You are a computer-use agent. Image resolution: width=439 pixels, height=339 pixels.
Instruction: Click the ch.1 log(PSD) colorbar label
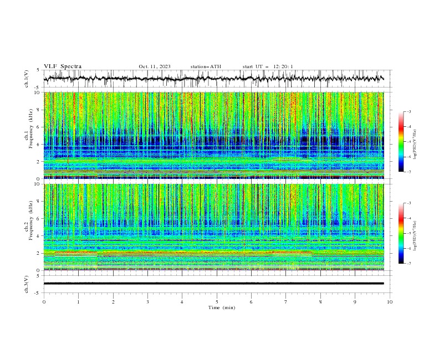pos(415,145)
